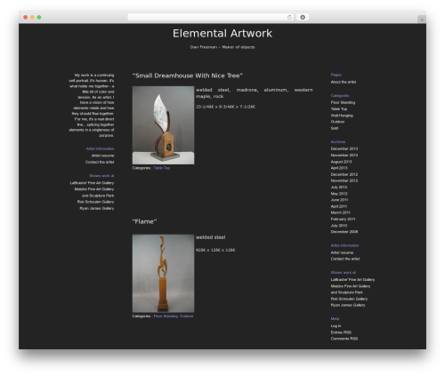Visit Rob Schouten Gallery in the right sidebar

pos(349,299)
